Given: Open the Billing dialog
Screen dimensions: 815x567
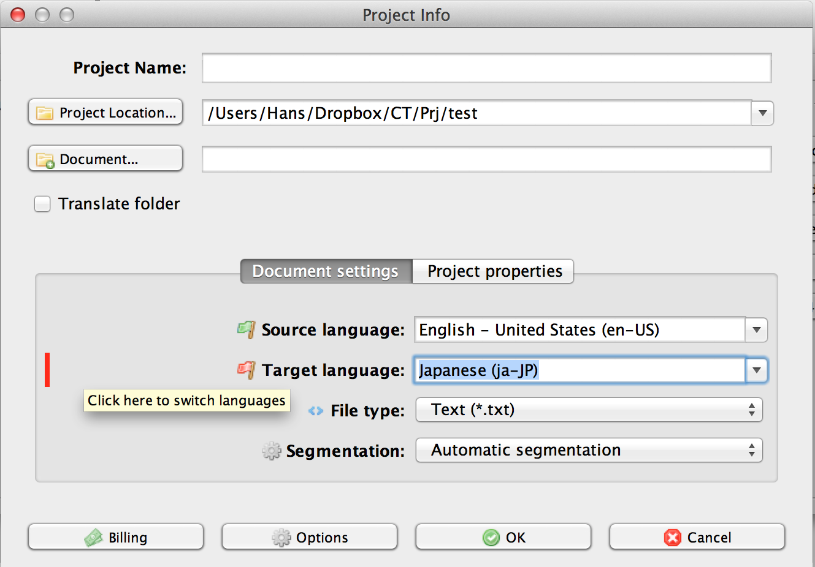Looking at the screenshot, I should point(116,537).
